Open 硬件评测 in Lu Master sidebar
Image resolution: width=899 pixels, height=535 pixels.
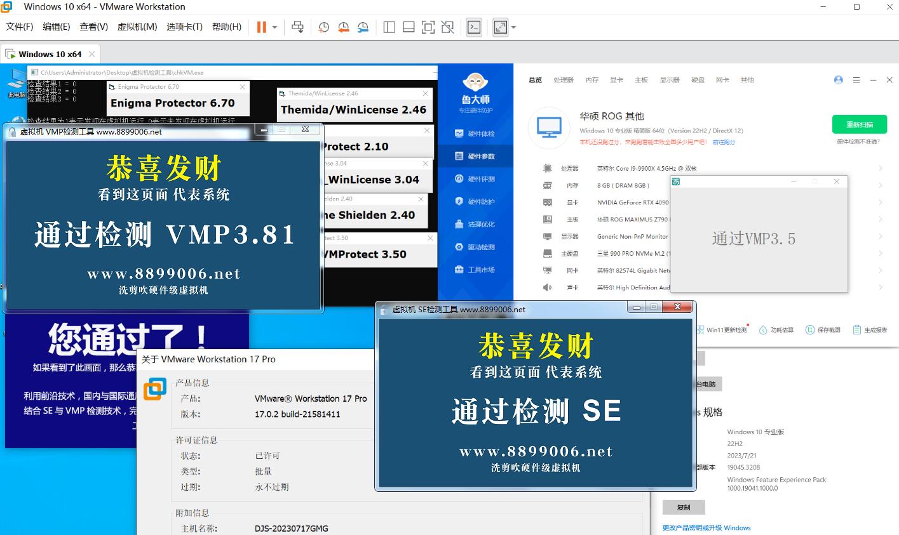pos(475,179)
